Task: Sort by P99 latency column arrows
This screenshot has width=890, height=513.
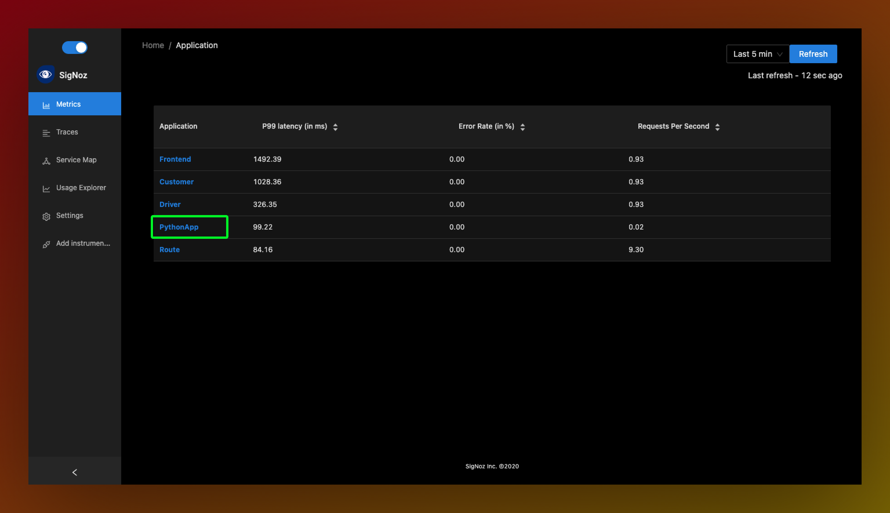Action: click(x=335, y=126)
